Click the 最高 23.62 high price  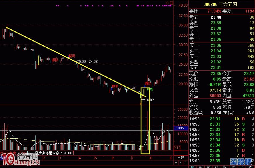pos(249,79)
